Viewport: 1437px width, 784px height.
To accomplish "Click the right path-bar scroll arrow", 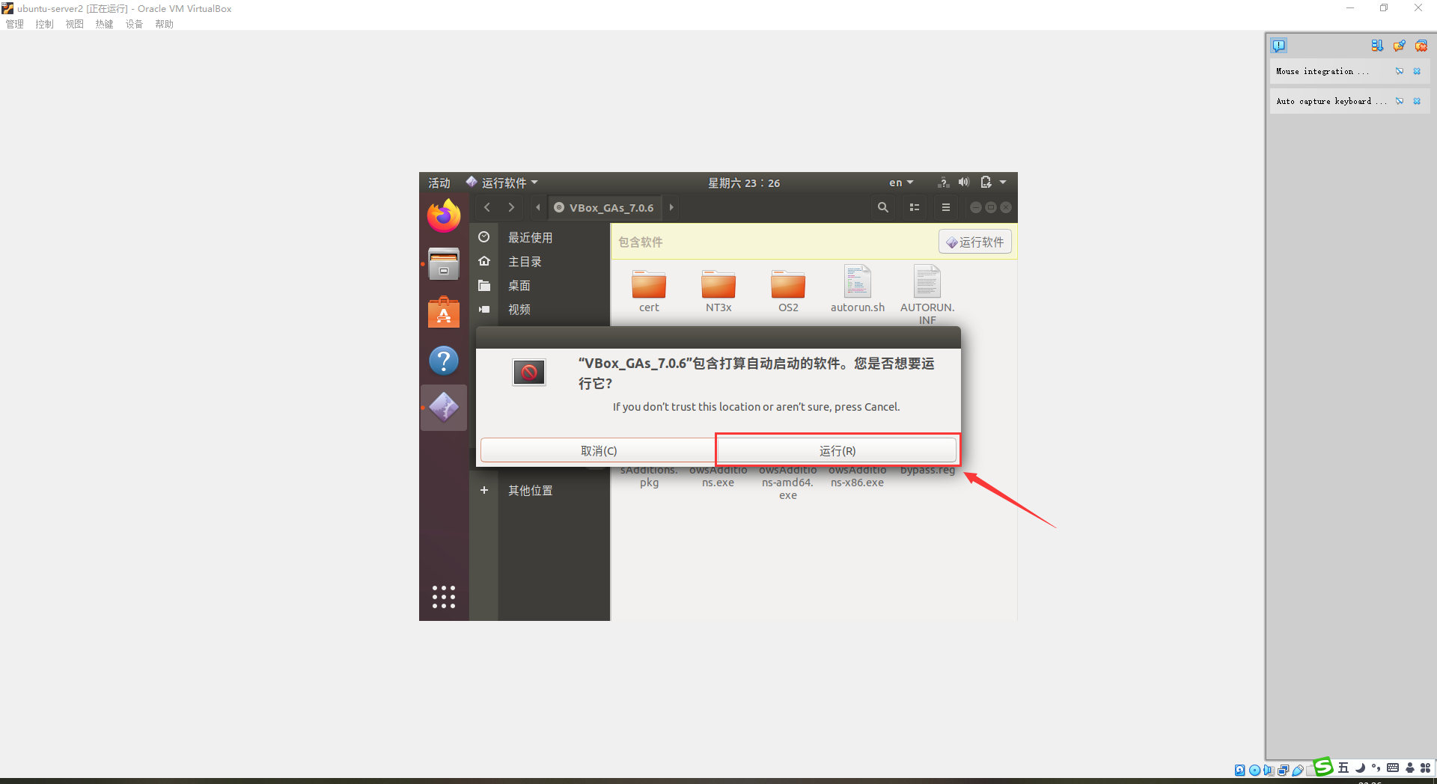I will [671, 207].
